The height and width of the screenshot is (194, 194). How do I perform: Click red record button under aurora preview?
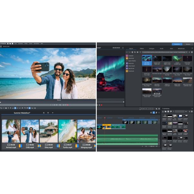pyautogui.click(x=102, y=105)
